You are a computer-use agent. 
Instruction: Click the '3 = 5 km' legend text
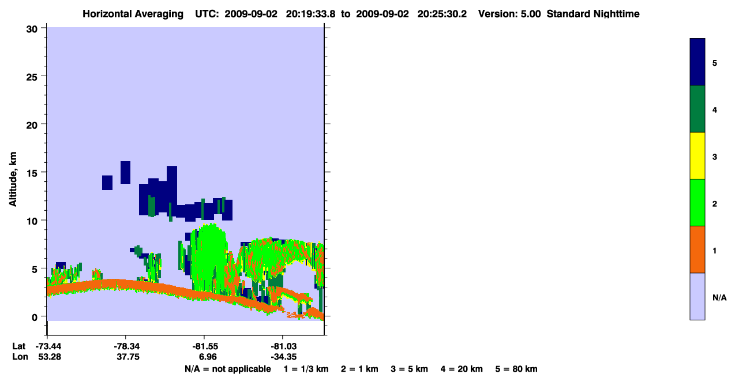tap(410, 369)
